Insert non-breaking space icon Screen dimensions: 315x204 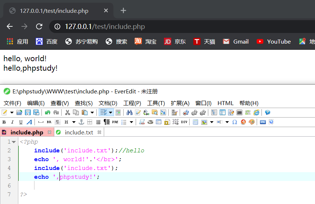coord(41,122)
